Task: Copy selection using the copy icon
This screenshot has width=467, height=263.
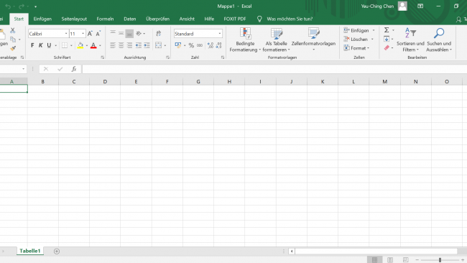Action: [x=13, y=40]
